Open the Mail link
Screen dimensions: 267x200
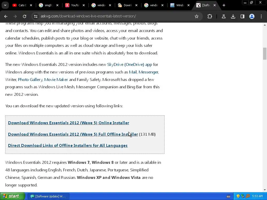(133, 72)
